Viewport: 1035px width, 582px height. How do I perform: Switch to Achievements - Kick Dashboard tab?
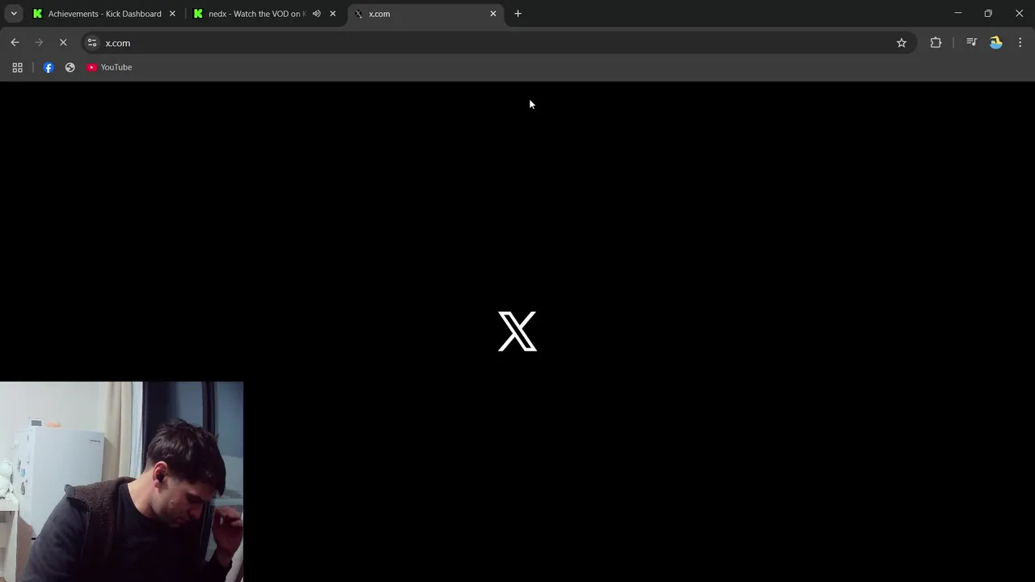103,14
